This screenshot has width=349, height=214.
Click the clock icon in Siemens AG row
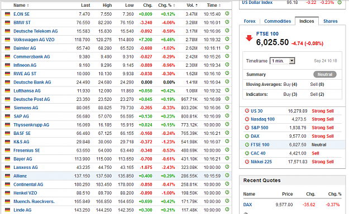(227, 107)
